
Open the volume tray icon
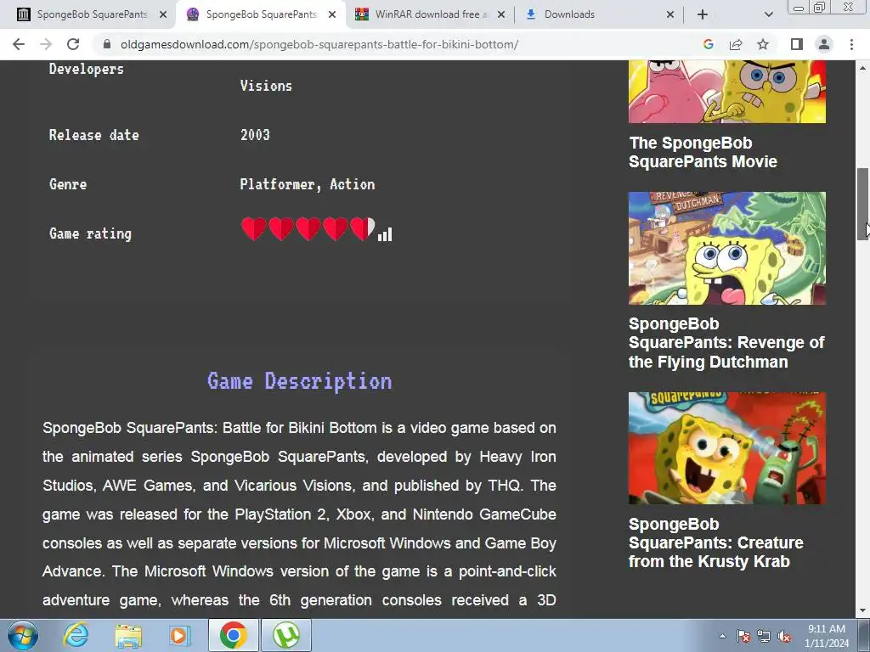784,636
